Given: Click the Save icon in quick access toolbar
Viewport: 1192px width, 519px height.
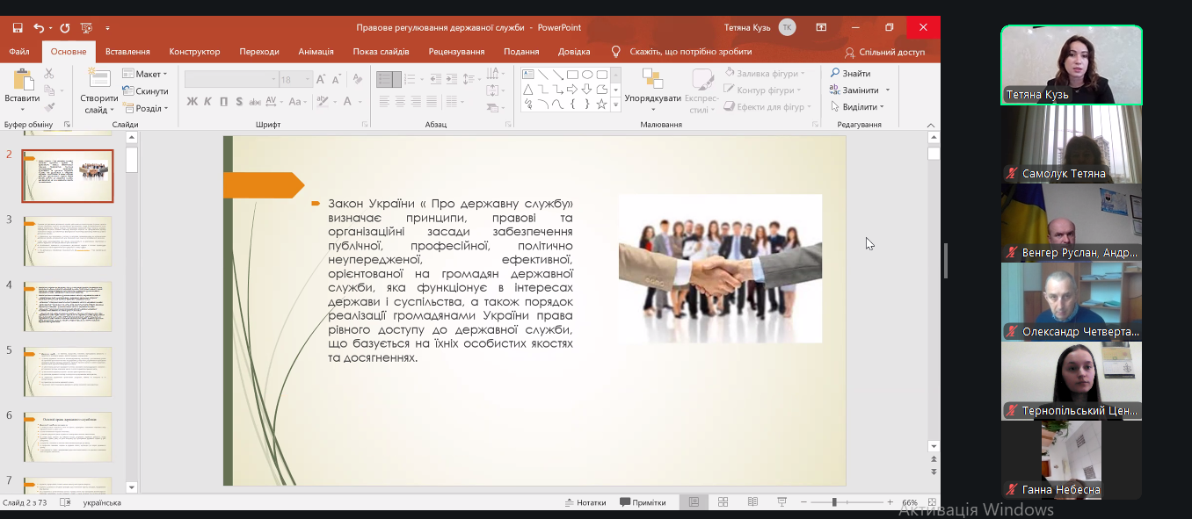Looking at the screenshot, I should click(16, 28).
